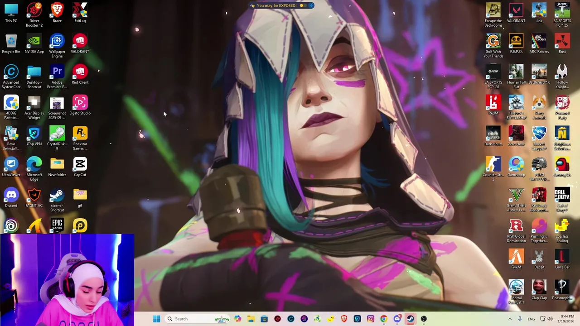Click the Windows Start button
Screen dimensions: 580x326
(156, 319)
